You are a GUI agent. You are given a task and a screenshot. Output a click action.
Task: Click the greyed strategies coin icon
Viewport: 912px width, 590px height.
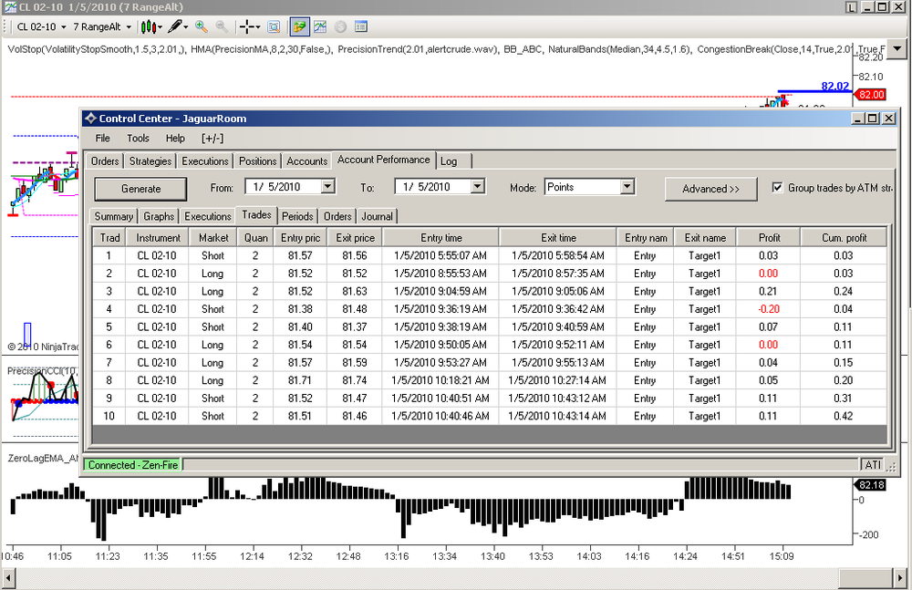coord(340,26)
